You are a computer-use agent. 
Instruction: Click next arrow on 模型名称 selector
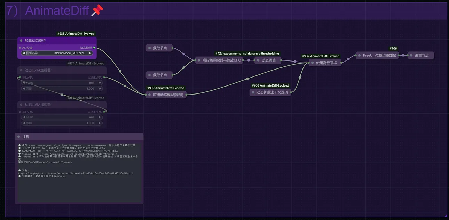pyautogui.click(x=90, y=53)
